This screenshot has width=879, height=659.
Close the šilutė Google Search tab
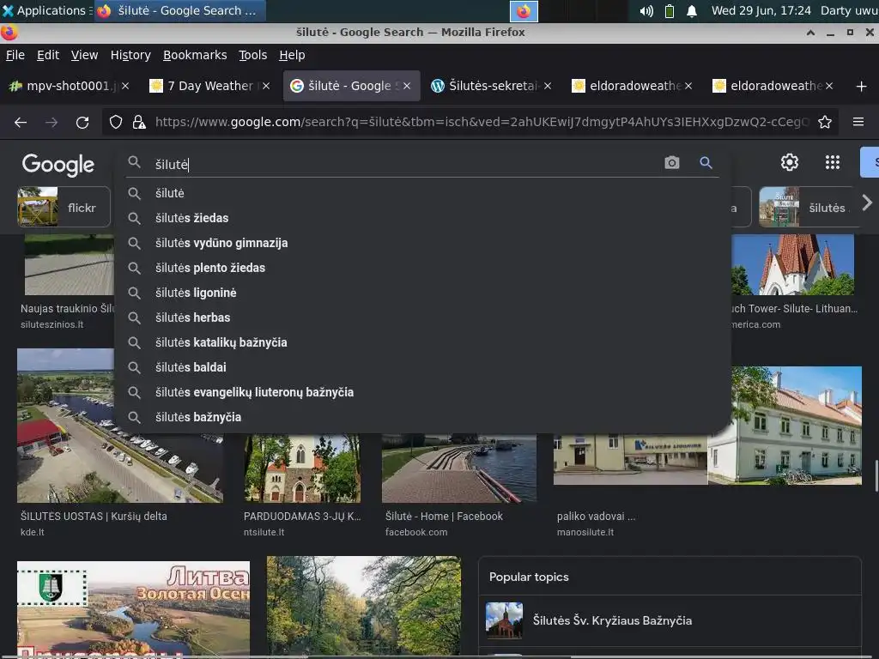pos(407,86)
